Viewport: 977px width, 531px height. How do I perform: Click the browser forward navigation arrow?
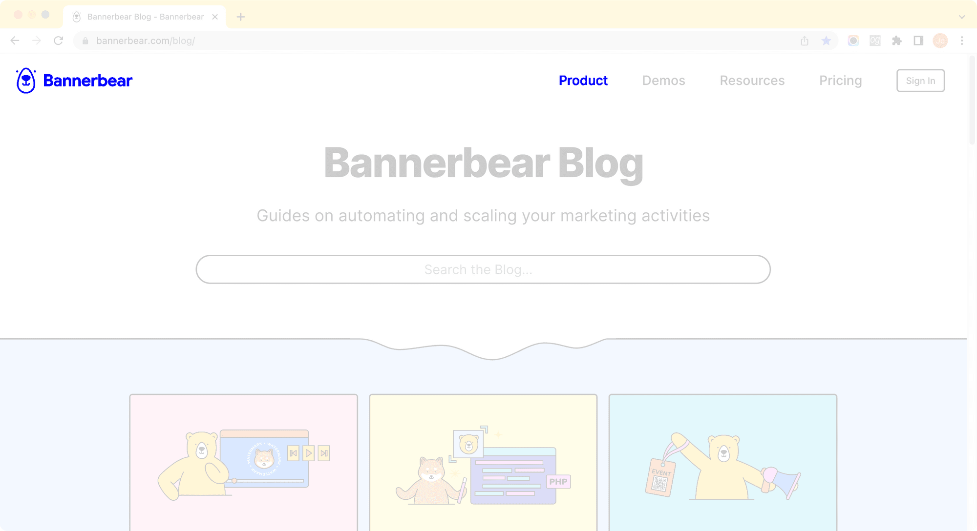[x=37, y=41]
